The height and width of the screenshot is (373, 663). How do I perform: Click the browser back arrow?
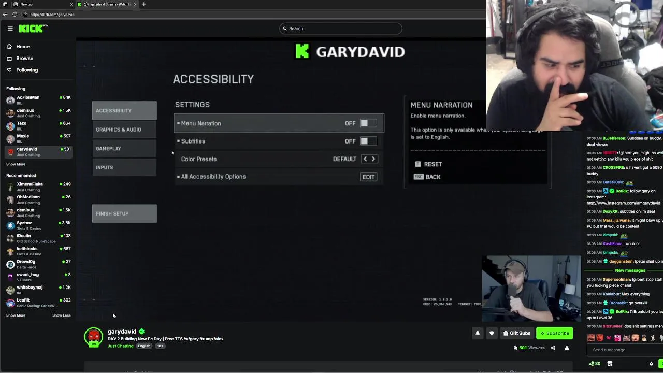pyautogui.click(x=5, y=15)
